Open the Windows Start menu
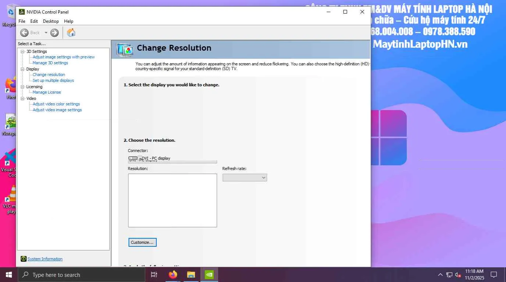This screenshot has width=506, height=282. tap(8, 275)
